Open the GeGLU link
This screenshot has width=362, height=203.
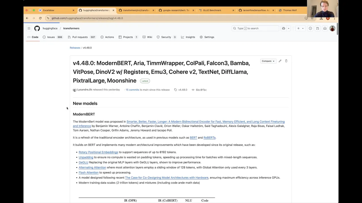(x=83, y=162)
